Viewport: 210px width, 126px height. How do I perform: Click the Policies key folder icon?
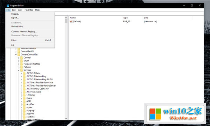[22, 67]
